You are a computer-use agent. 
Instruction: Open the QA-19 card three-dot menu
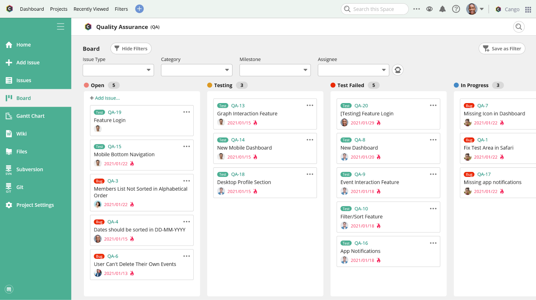187,112
